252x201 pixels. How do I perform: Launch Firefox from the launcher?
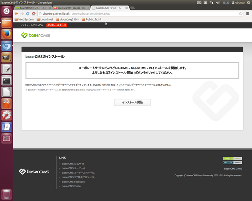(x=7, y=34)
